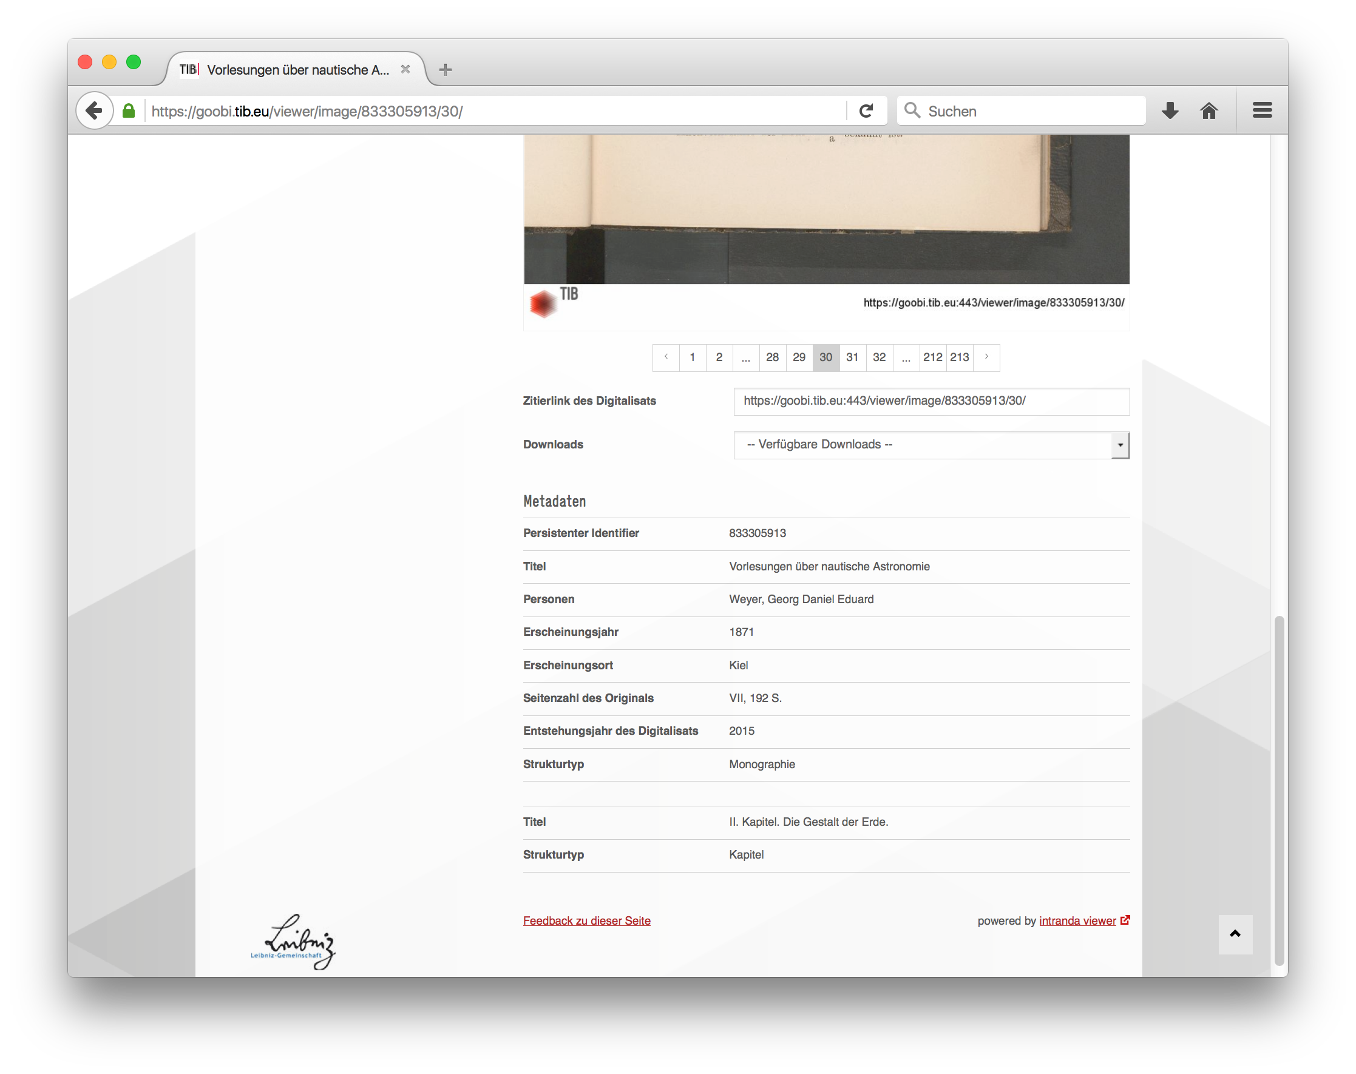1356x1074 pixels.
Task: Jump to page 1 in pagination
Action: click(693, 357)
